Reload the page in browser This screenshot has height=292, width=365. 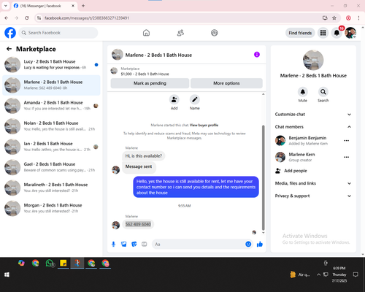click(x=27, y=18)
